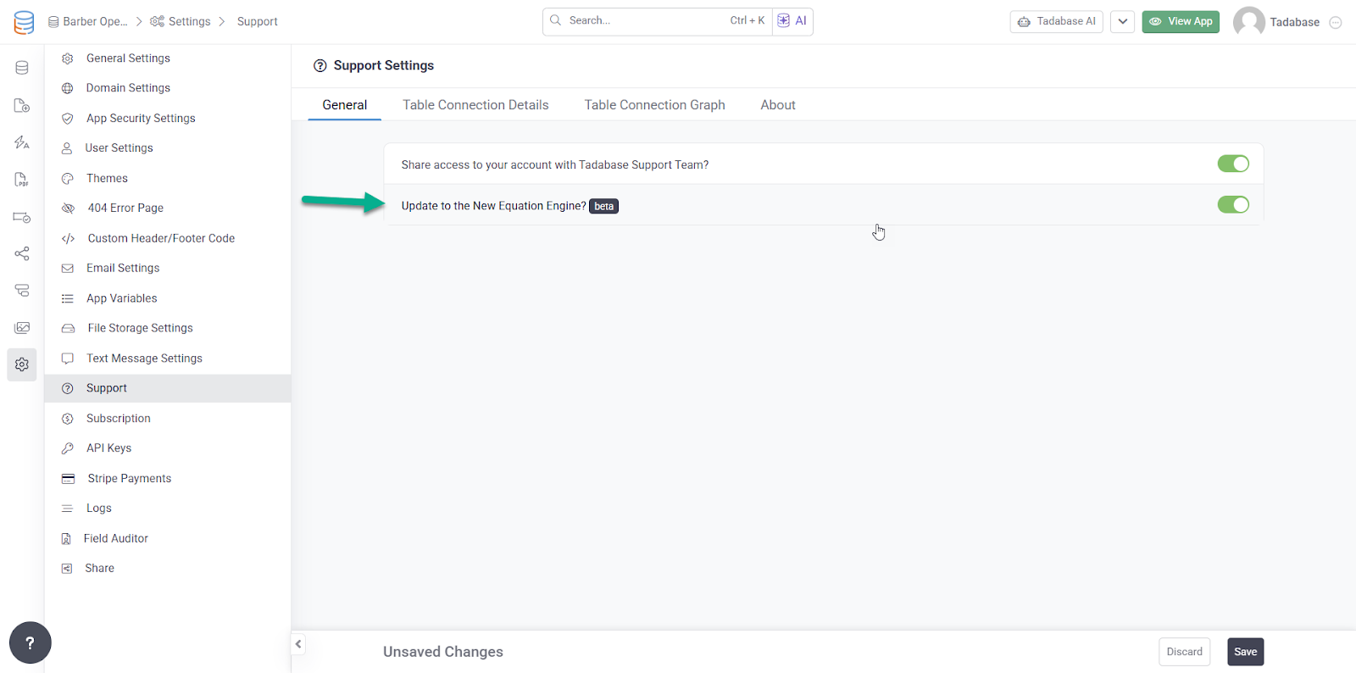Open the share/connections icon in left rail

(x=22, y=253)
